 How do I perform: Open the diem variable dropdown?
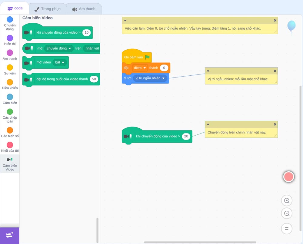click(x=140, y=68)
